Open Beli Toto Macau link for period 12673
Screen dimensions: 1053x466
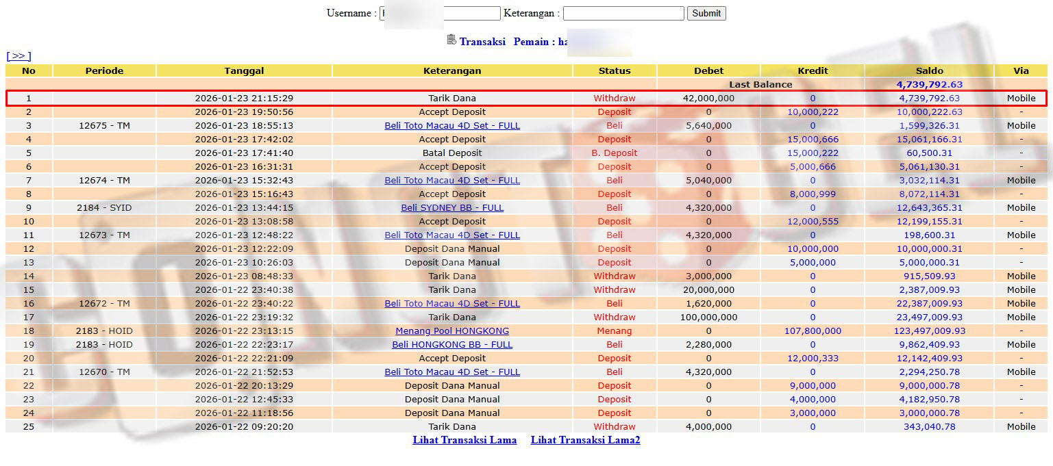click(452, 235)
